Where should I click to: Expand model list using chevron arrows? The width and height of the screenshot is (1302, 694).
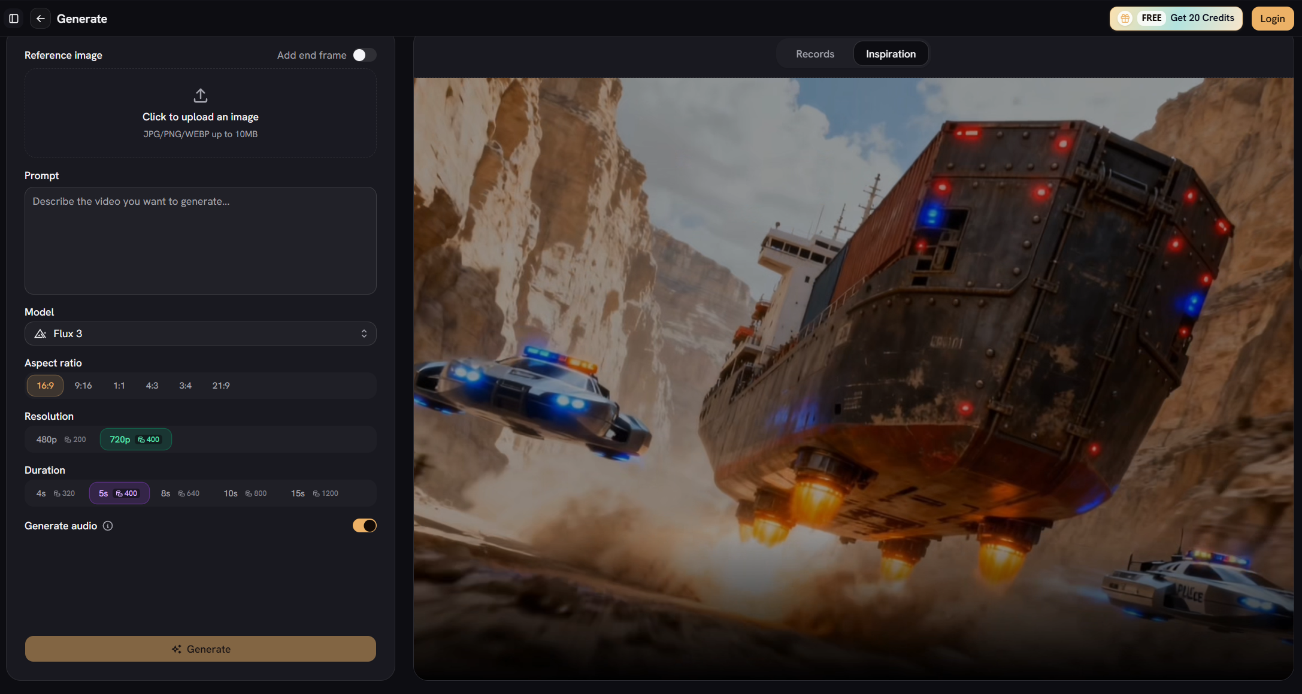(x=364, y=334)
